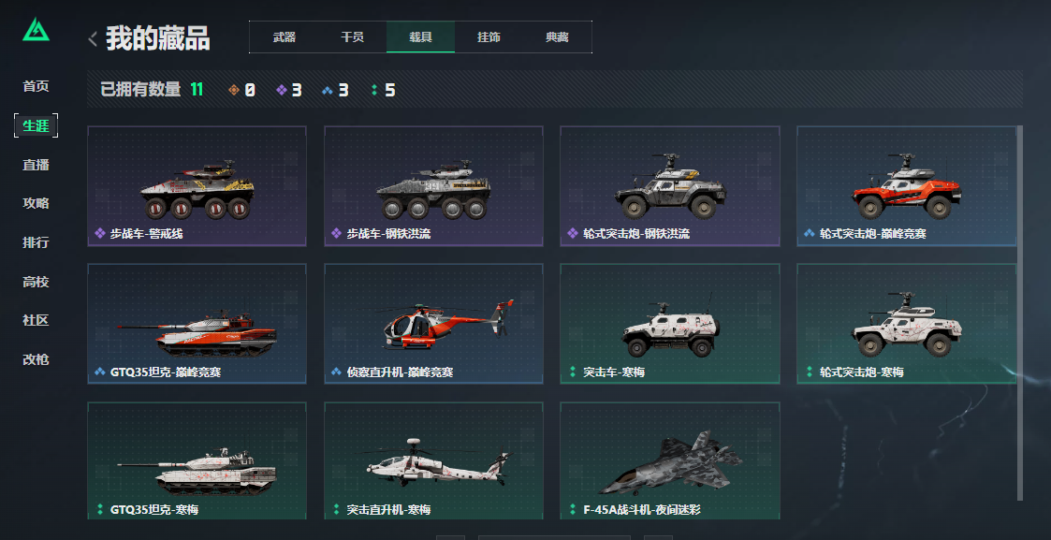Click the green rarity icon in stats bar
The height and width of the screenshot is (540, 1051).
tap(374, 90)
